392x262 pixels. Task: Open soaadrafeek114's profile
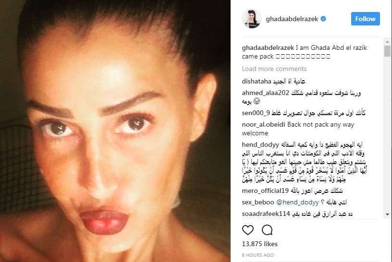[x=266, y=214]
